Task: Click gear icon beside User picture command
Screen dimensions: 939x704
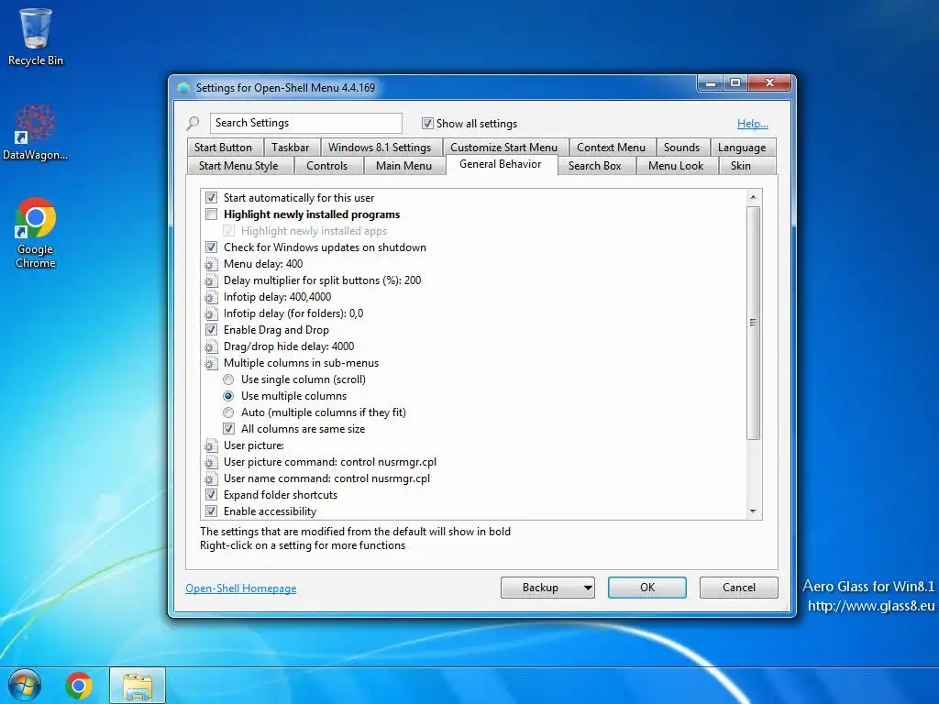Action: point(211,462)
